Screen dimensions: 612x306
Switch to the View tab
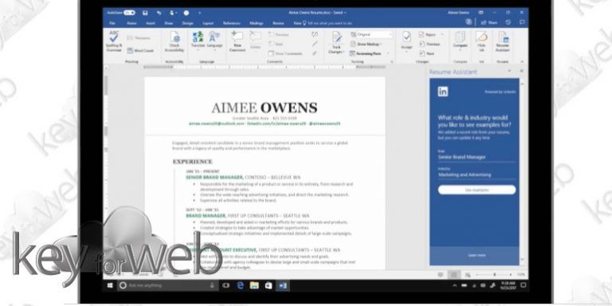click(x=297, y=23)
